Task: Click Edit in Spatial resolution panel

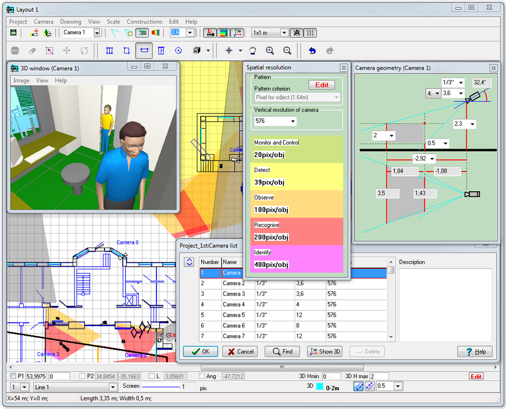Action: [322, 85]
